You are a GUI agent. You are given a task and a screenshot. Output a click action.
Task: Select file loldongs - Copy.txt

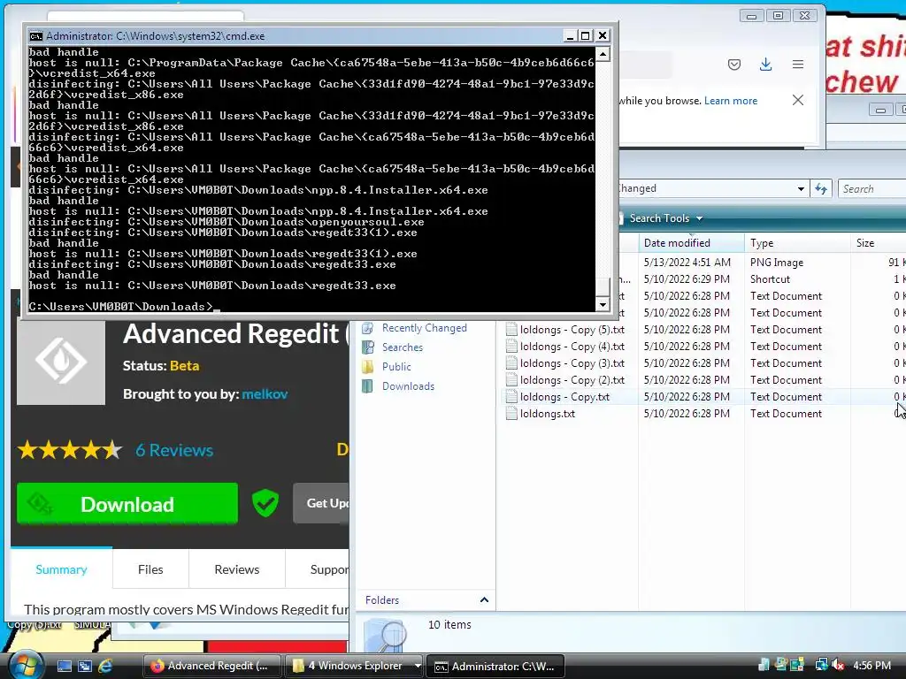[564, 397]
